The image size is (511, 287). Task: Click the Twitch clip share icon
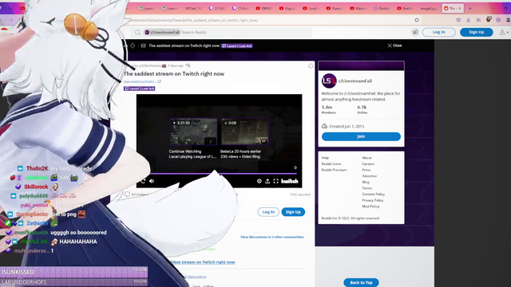[x=267, y=181]
